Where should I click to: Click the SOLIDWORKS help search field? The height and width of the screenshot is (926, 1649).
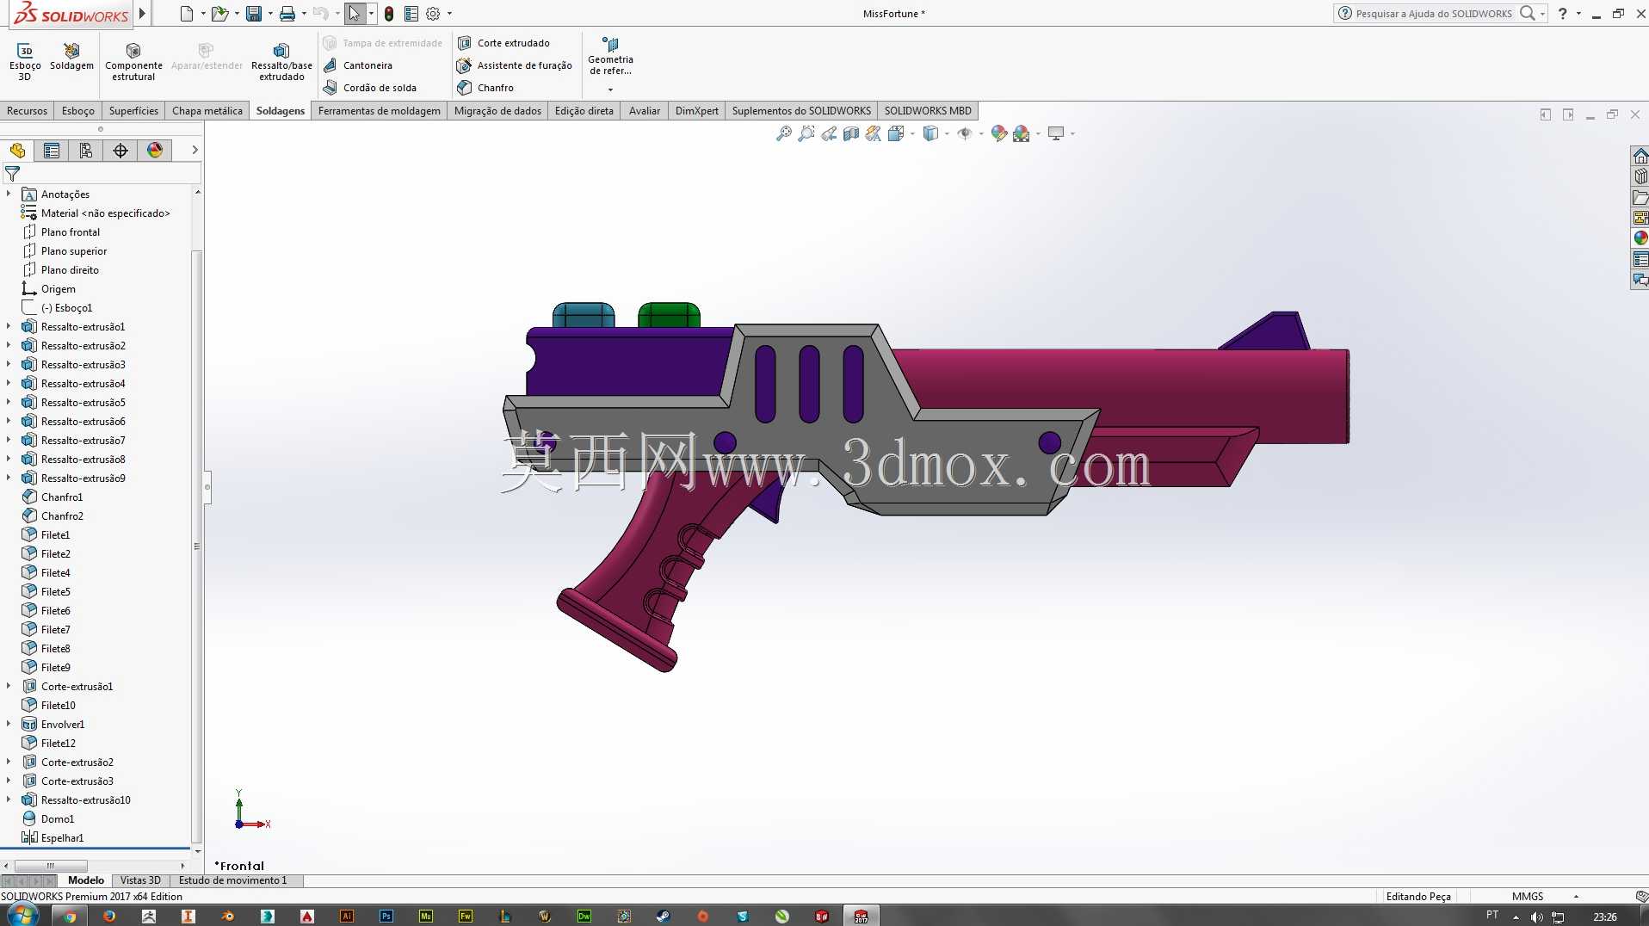tap(1433, 14)
